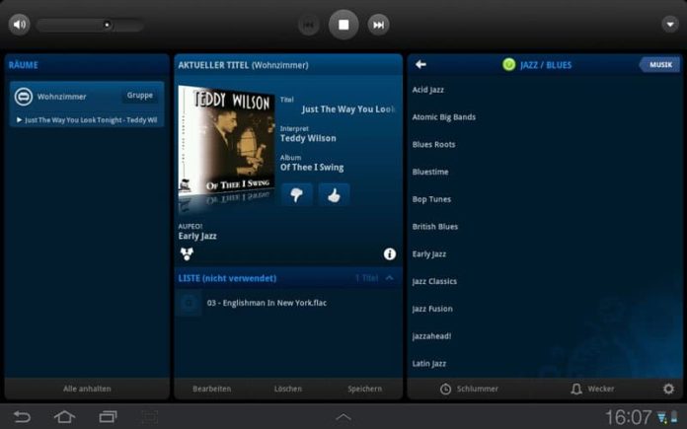Click Löschen to clear the list
This screenshot has width=687, height=429.
288,389
